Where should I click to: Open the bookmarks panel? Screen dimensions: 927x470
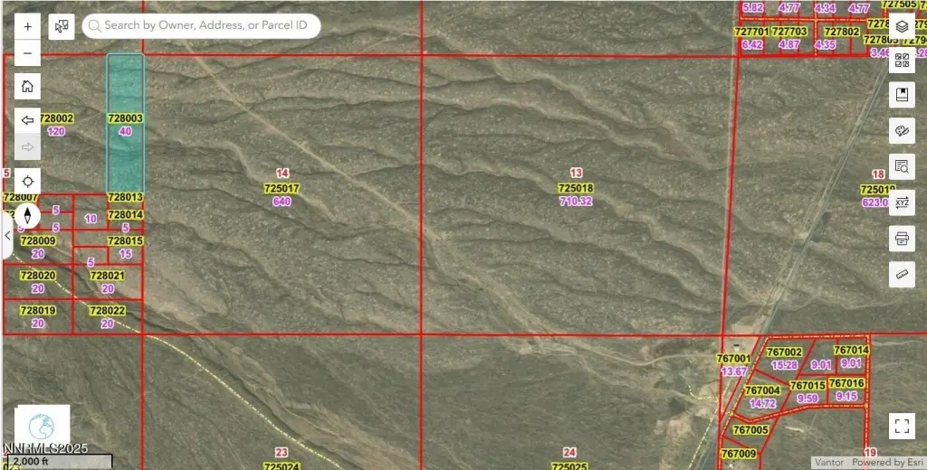(902, 95)
